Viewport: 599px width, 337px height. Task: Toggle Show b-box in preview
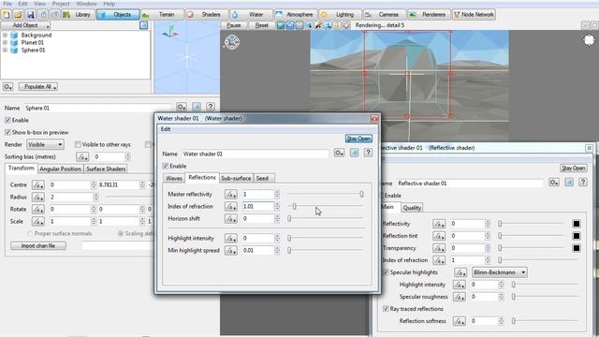(7, 132)
